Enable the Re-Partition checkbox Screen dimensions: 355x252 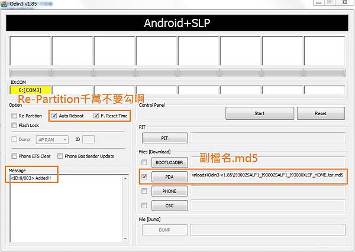point(14,116)
